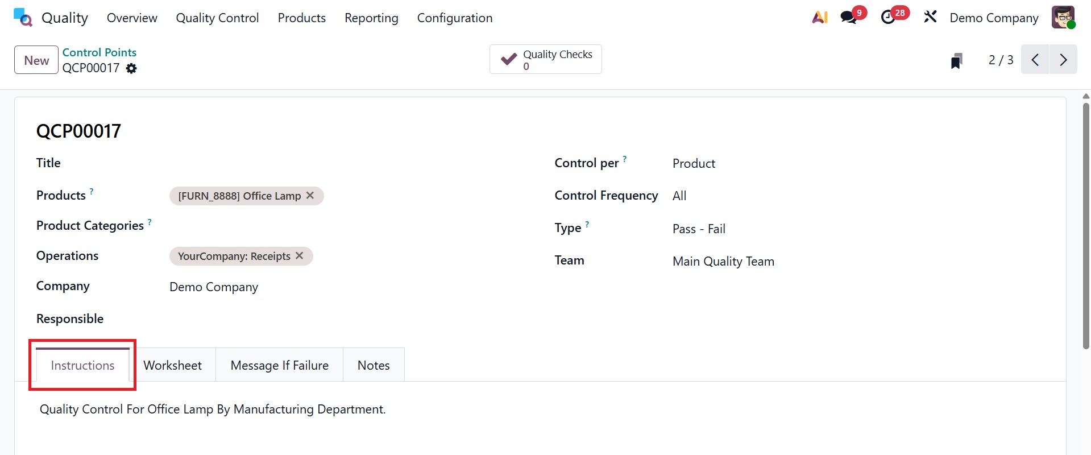
Task: Go to the previous record arrow
Action: pos(1035,60)
